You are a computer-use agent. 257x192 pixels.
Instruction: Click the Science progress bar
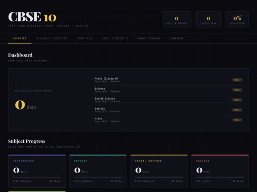(98, 177)
